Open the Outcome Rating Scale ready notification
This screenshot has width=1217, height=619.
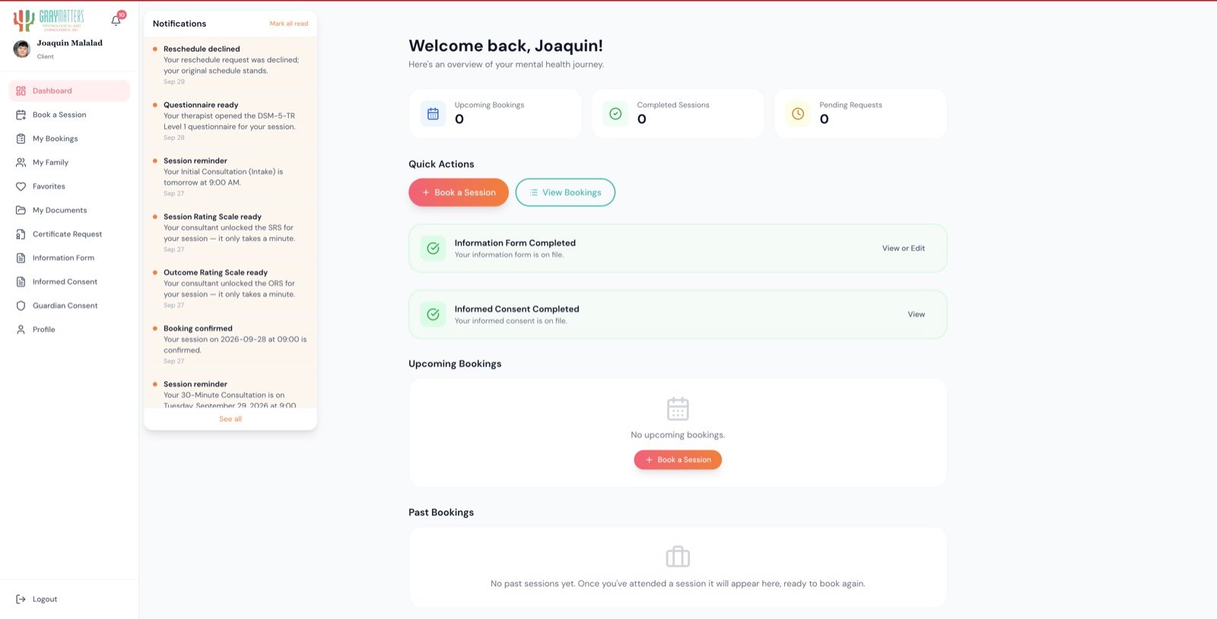(x=230, y=288)
